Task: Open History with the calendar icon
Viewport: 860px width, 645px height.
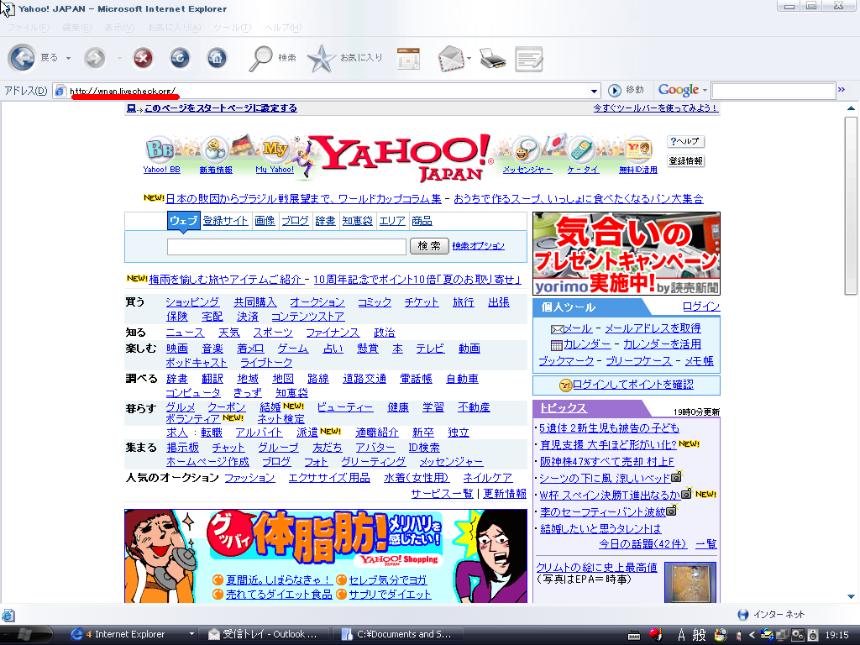Action: click(x=409, y=58)
